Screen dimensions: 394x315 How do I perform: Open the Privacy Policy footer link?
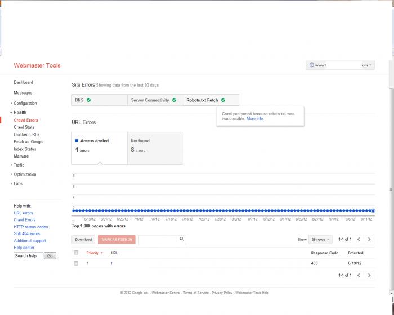[x=222, y=292]
